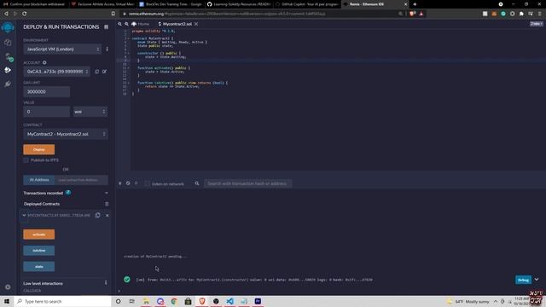Click the Brave Rewards triangle icon

click(421, 14)
